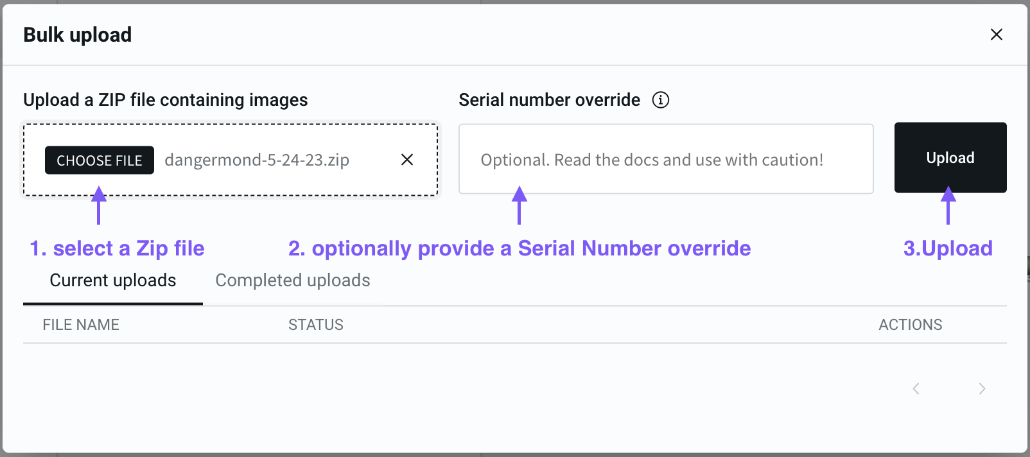The height and width of the screenshot is (457, 1030).
Task: Click the ACTIONS column header
Action: click(910, 325)
